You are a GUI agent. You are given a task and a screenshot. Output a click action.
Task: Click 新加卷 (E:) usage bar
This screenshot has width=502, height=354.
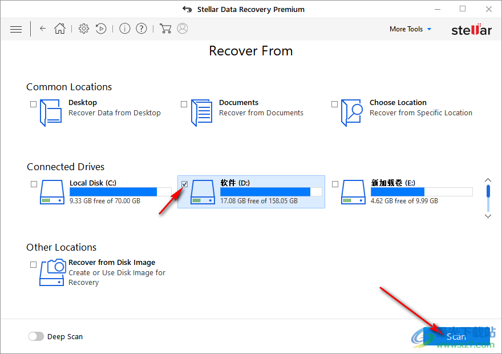pyautogui.click(x=422, y=192)
